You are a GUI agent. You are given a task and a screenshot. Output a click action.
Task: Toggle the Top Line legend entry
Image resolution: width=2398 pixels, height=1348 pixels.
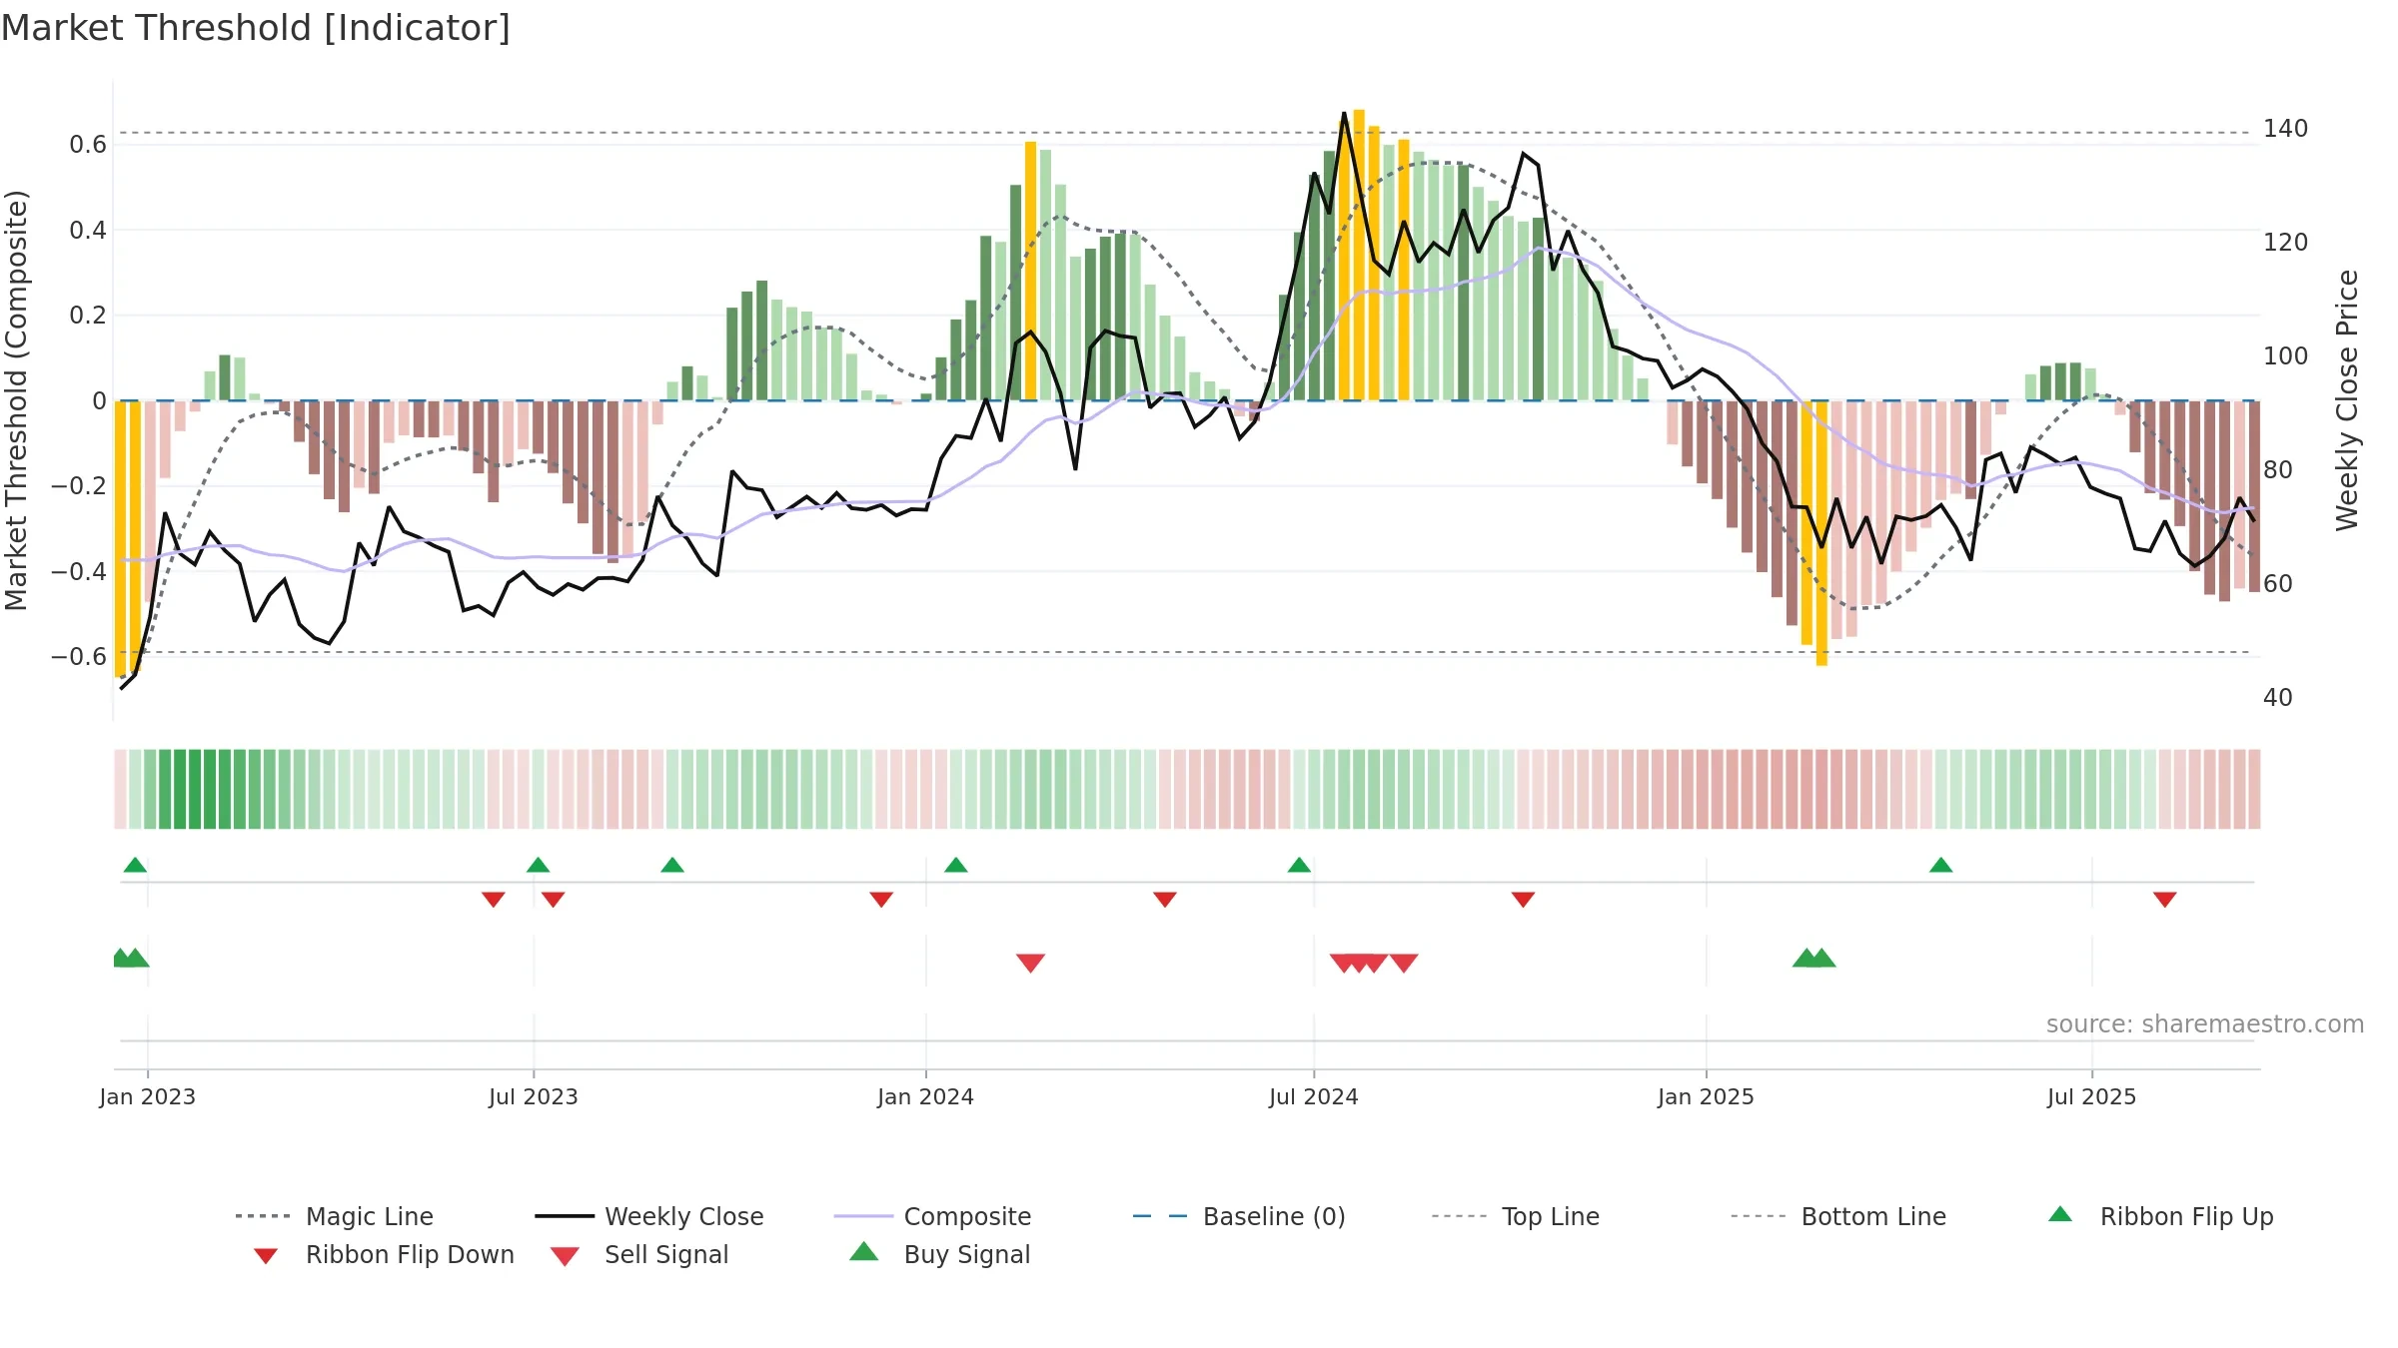tap(1515, 1216)
